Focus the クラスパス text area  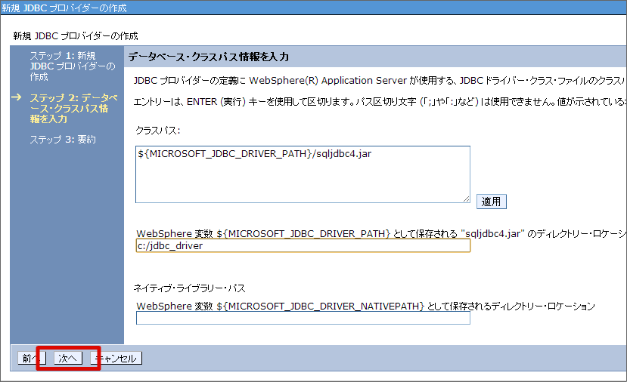(x=303, y=174)
